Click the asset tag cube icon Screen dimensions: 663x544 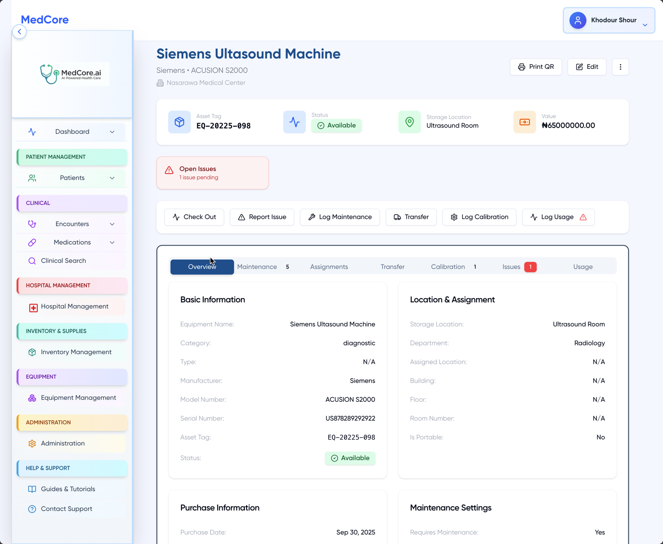[x=179, y=122]
